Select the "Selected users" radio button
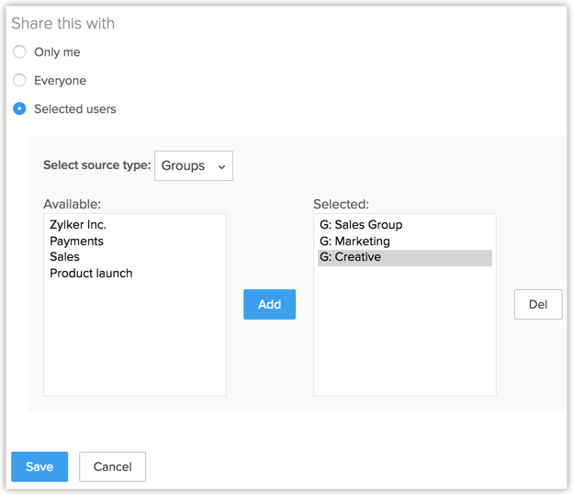The width and height of the screenshot is (573, 495). coord(19,109)
